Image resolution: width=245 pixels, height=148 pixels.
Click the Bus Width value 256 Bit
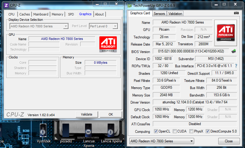click(222, 88)
